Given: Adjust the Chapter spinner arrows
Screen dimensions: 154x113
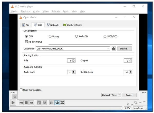Looking at the screenshot, I should [x=130, y=60].
